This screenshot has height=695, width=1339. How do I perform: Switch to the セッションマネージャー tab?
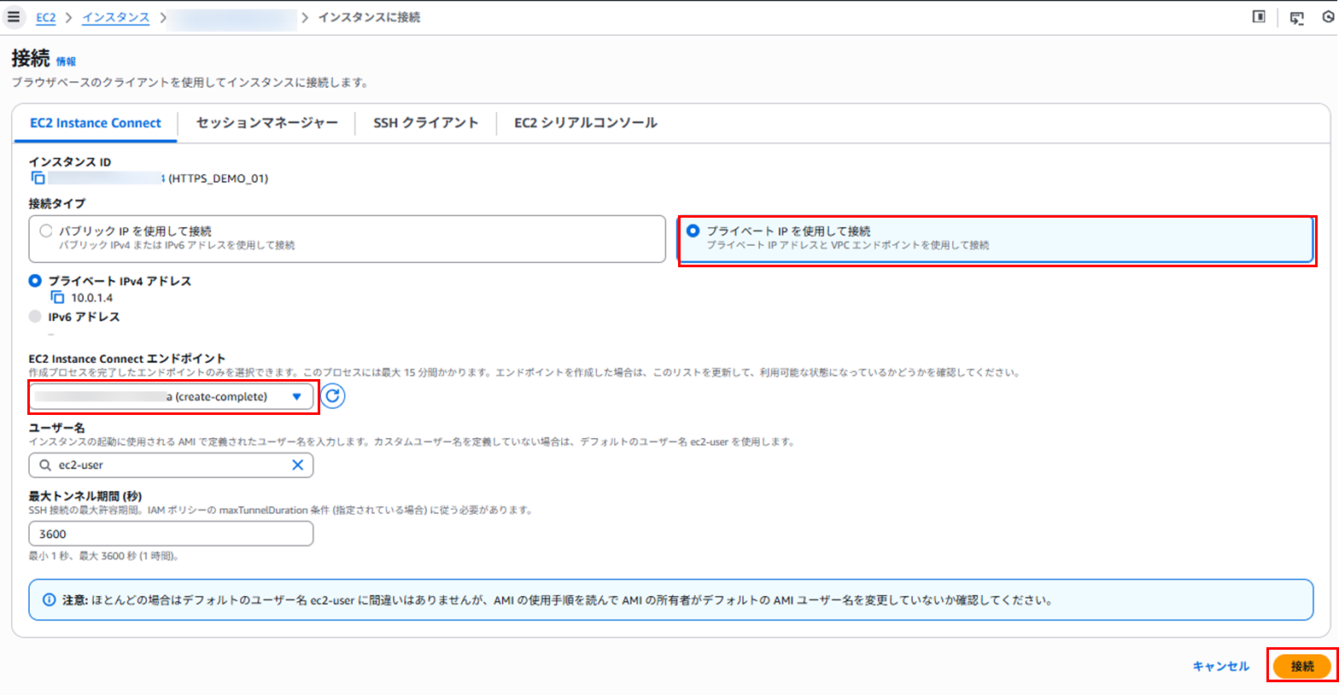267,123
